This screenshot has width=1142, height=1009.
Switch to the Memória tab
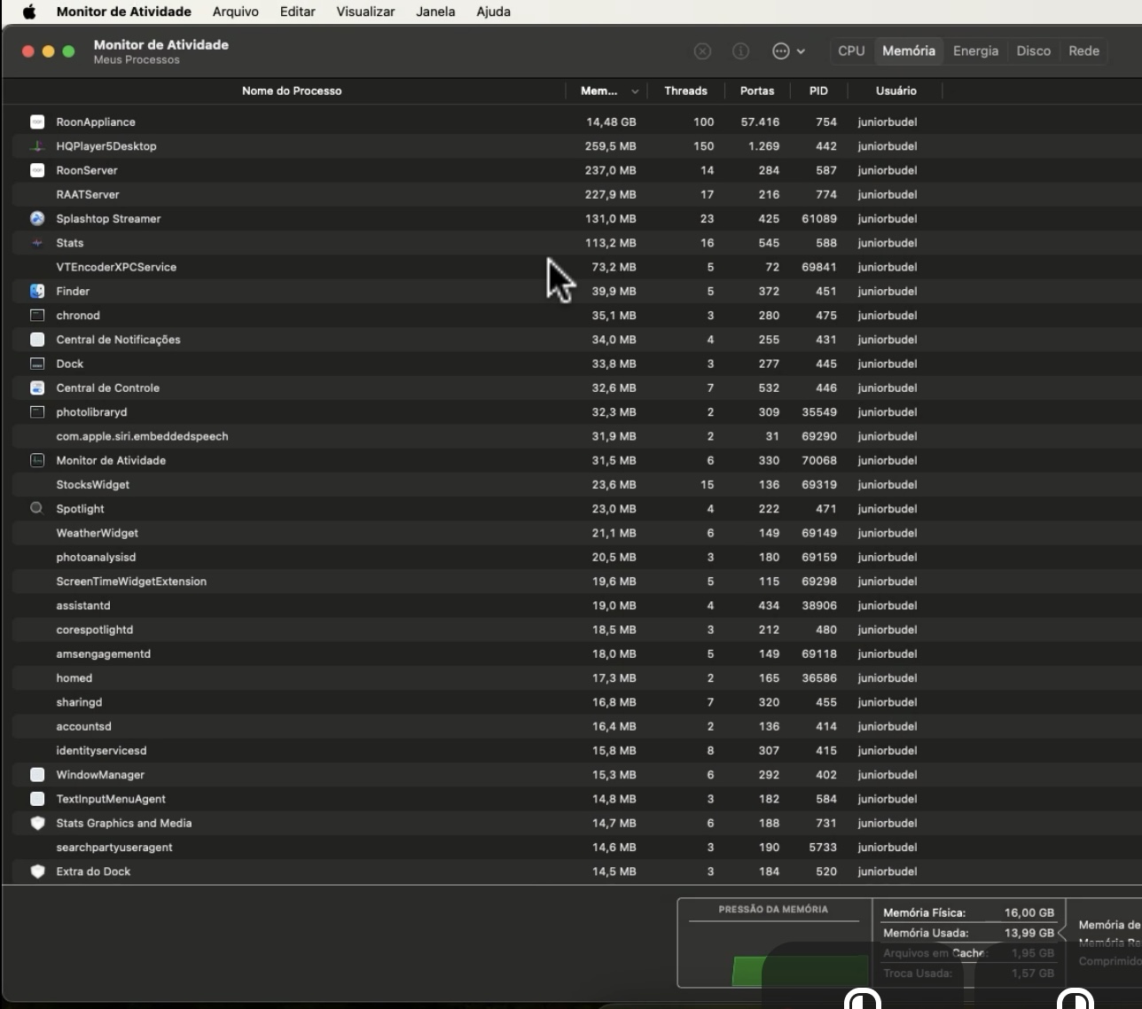(x=909, y=51)
